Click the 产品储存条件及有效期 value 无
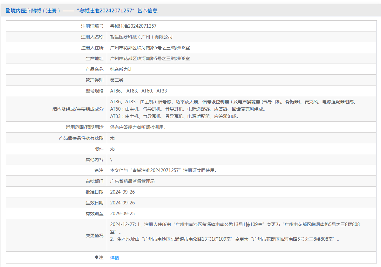Screen dimensions: 381x267 point(112,138)
